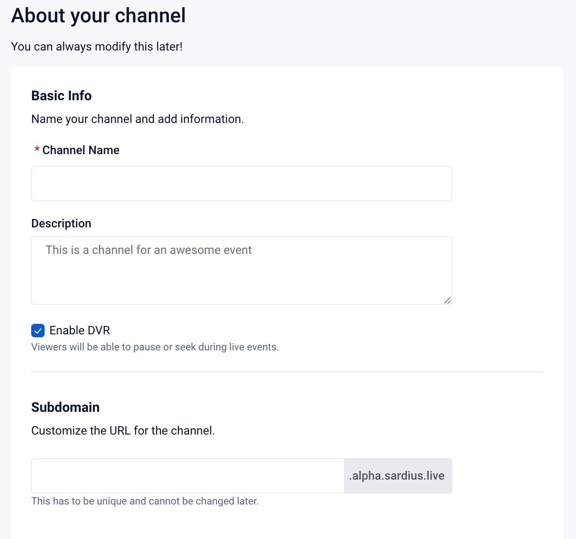576x539 pixels.
Task: Click the 'About your channel' heading
Action: point(99,16)
